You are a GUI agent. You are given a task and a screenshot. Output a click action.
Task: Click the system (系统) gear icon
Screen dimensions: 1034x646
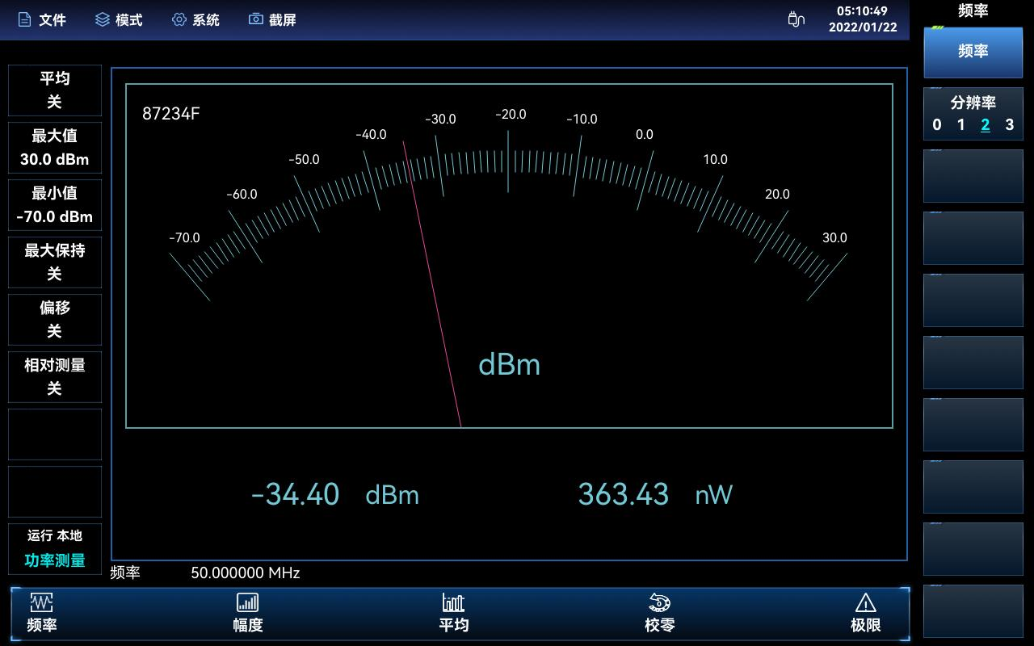coord(179,19)
